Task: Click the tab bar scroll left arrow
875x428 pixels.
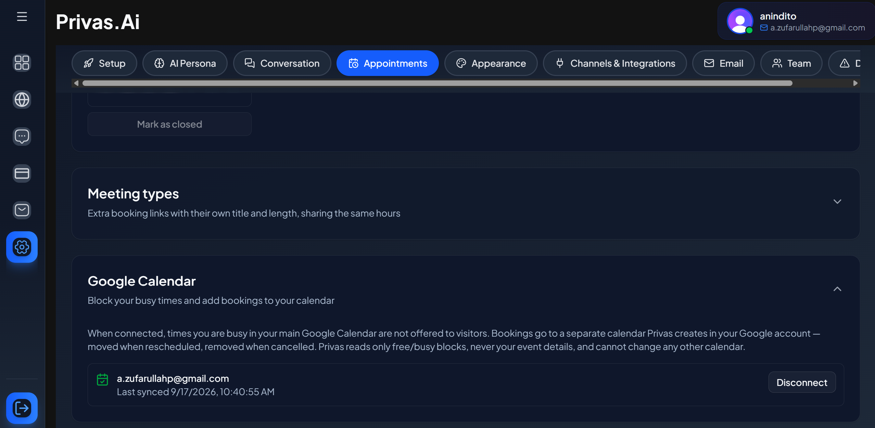Action: (x=76, y=83)
